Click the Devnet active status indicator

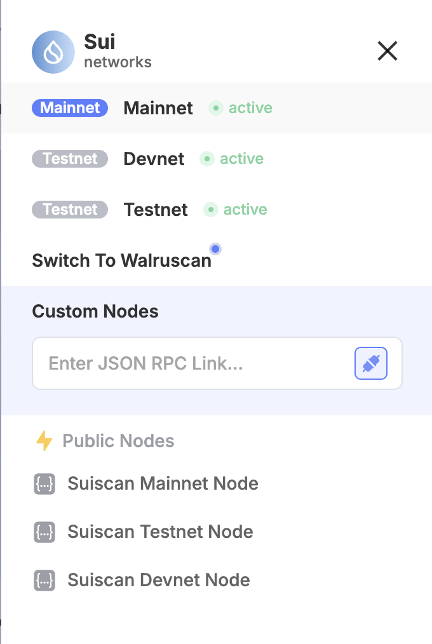232,159
